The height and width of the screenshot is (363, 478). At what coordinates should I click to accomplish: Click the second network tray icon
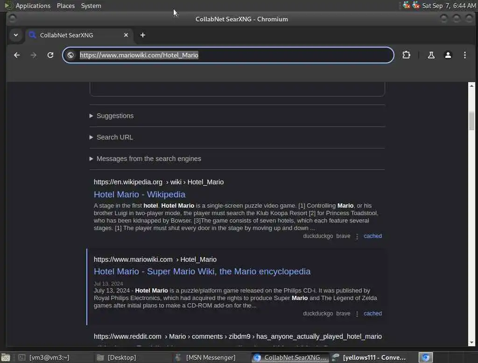pos(416,5)
